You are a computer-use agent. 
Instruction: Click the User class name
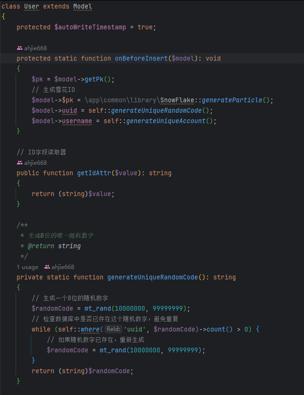pyautogui.click(x=32, y=6)
